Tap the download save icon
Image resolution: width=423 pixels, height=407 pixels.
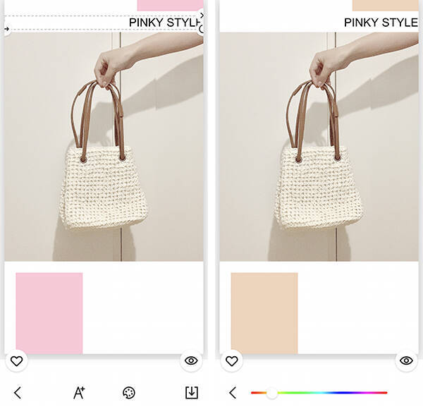[192, 393]
